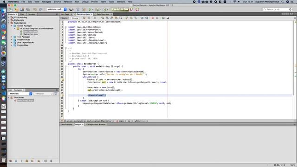Collapse the Source Packages node
297x167 pixels.
[x=12, y=26]
